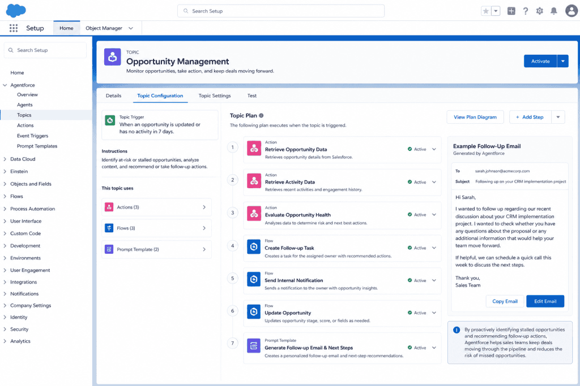Open the Activate button dropdown arrow
580x386 pixels.
coord(563,61)
